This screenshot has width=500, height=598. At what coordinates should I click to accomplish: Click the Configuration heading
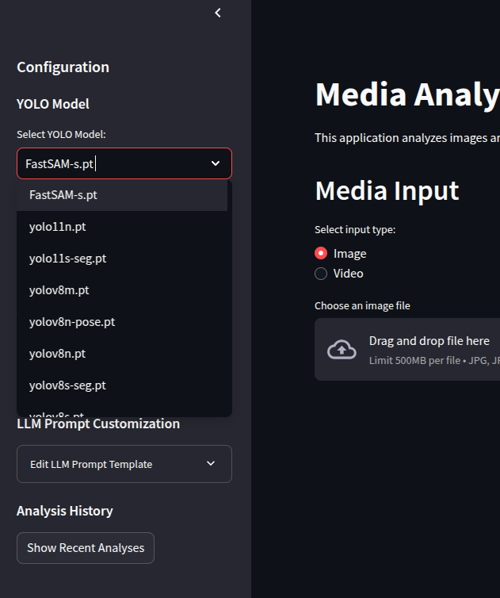point(63,67)
